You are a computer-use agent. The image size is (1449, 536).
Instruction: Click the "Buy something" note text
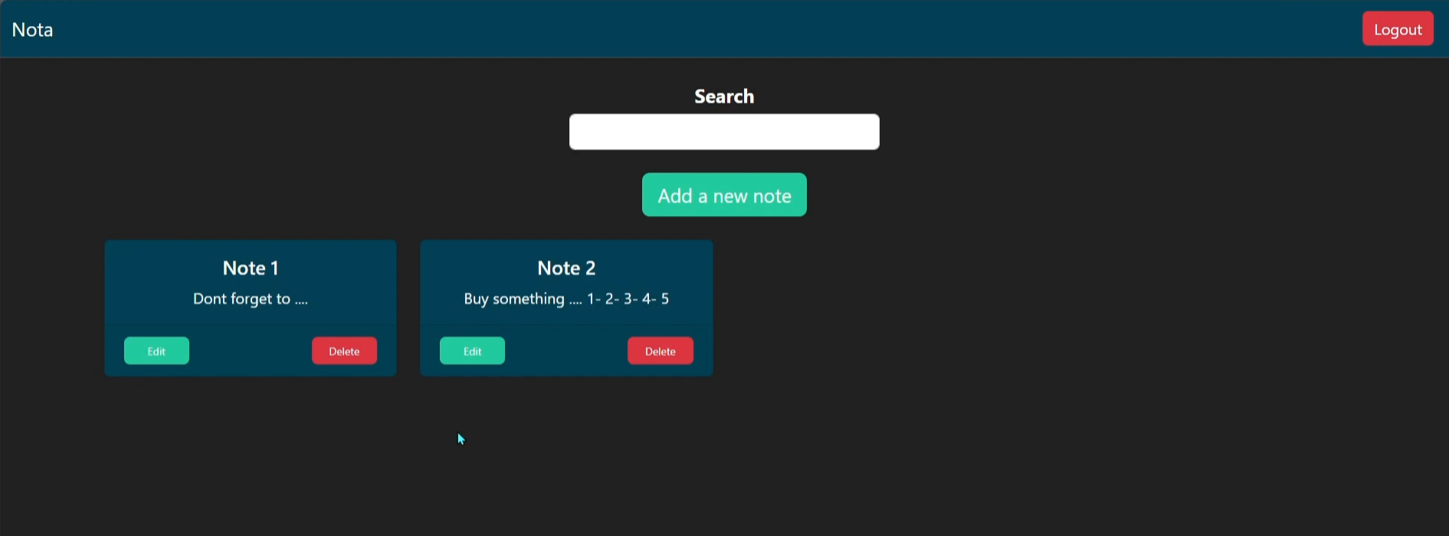tap(566, 299)
